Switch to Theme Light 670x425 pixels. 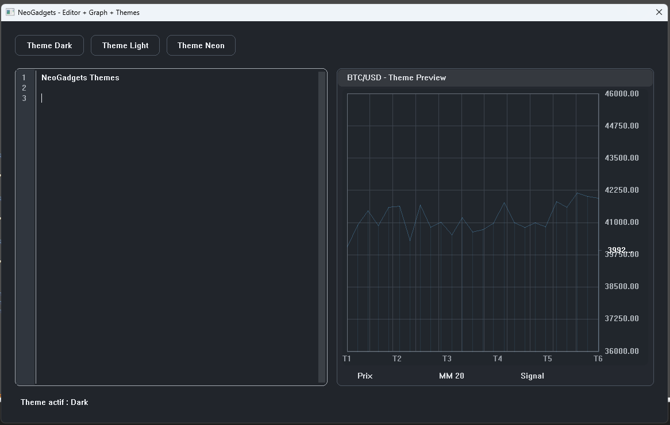tap(125, 45)
